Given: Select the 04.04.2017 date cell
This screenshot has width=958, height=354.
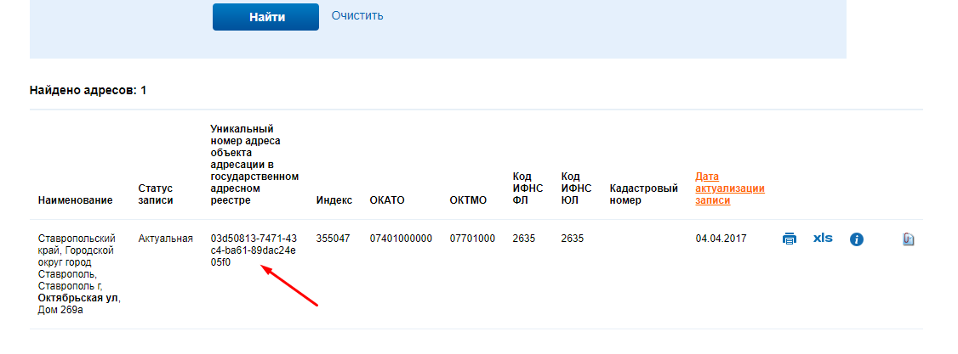Looking at the screenshot, I should tap(721, 239).
